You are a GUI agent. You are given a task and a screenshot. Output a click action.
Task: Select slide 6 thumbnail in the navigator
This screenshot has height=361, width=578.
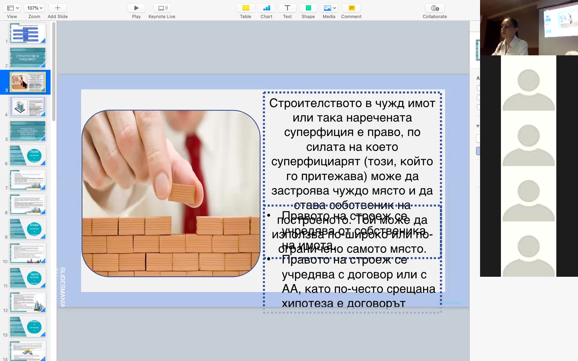click(28, 156)
